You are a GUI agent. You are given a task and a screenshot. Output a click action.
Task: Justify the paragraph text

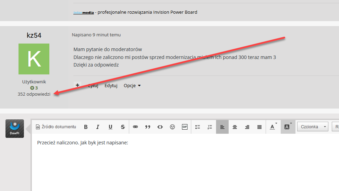point(259,127)
